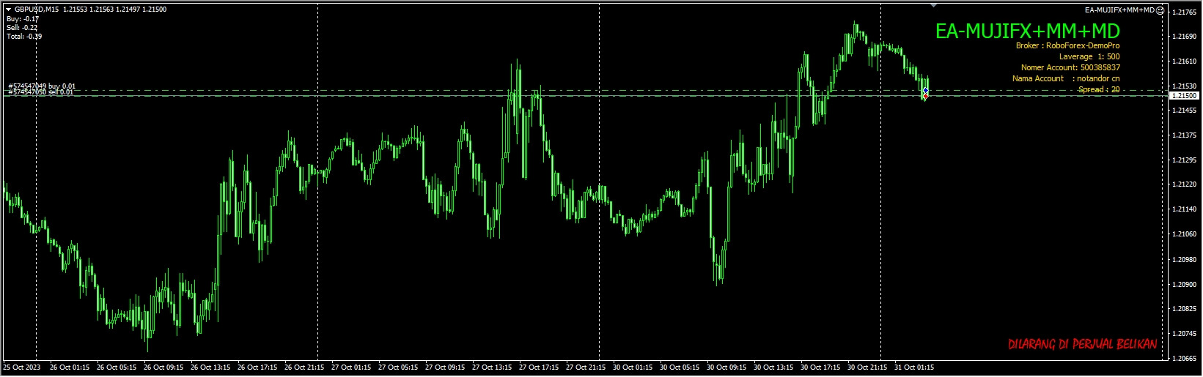Screen dimensions: 1203x377
Task: Click the Nomer Account: 500385837 label
Action: [1070, 67]
